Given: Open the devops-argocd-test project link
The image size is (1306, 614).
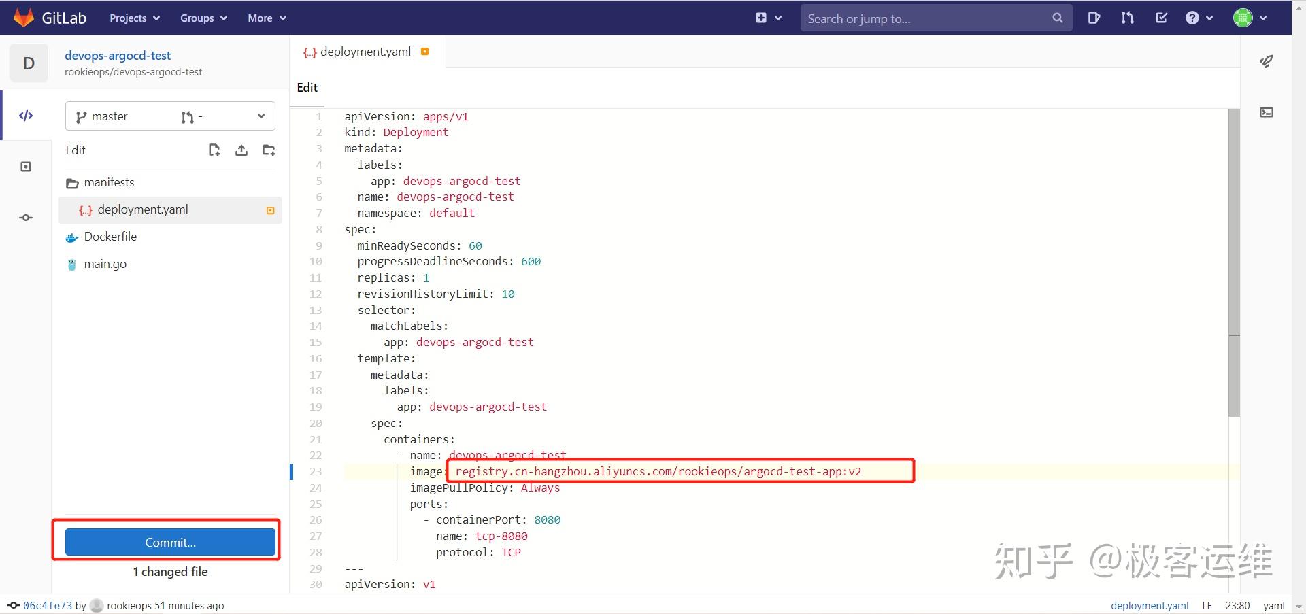Looking at the screenshot, I should (118, 56).
